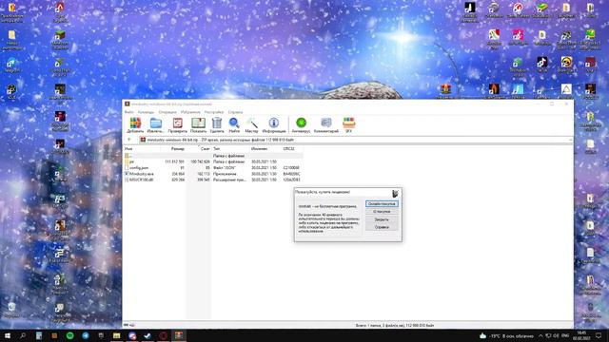This screenshot has width=609, height=342.
Task: Open the Избранное menu
Action: click(190, 112)
